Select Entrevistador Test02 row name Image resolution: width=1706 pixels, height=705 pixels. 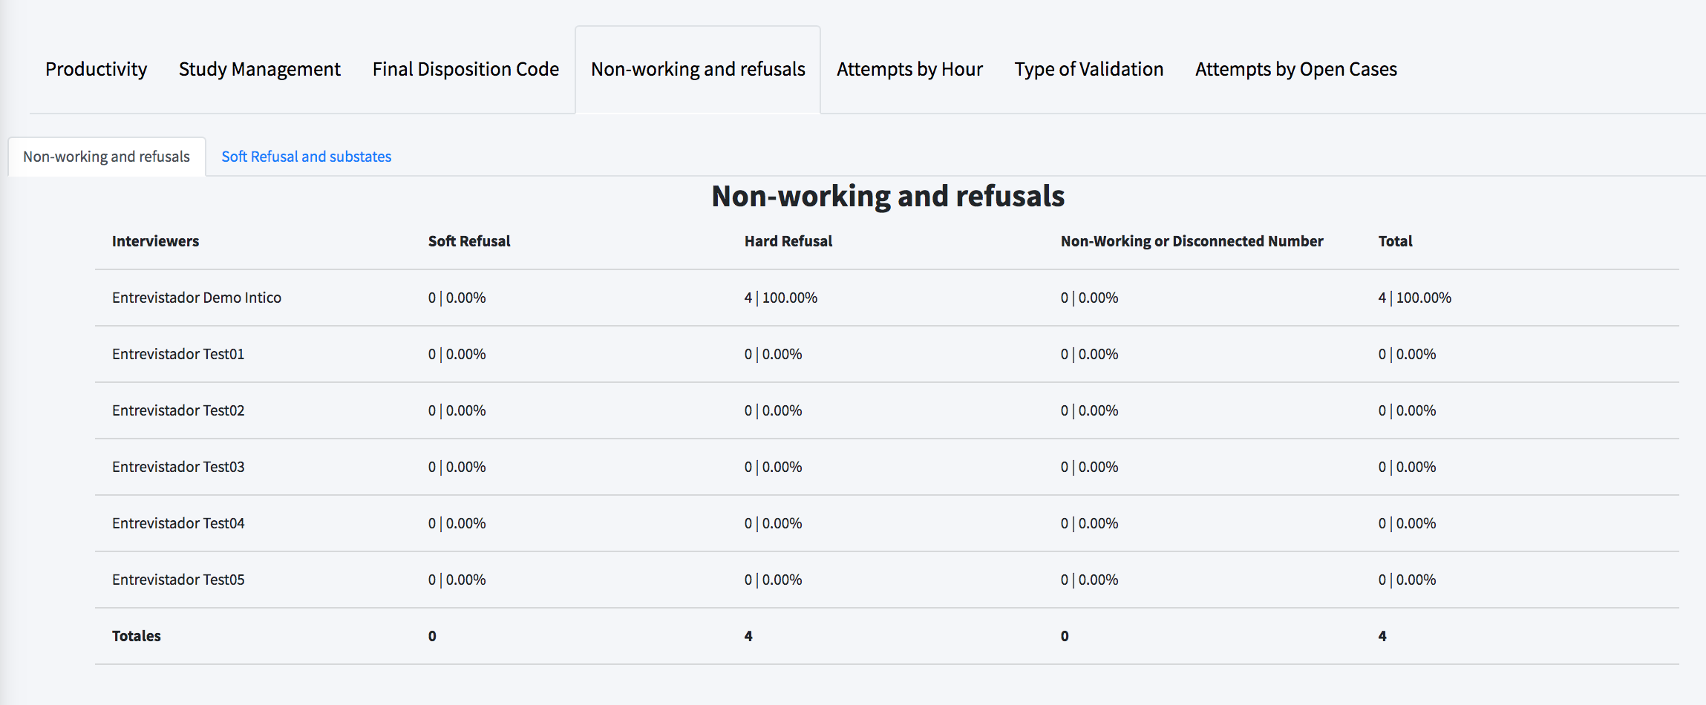178,410
